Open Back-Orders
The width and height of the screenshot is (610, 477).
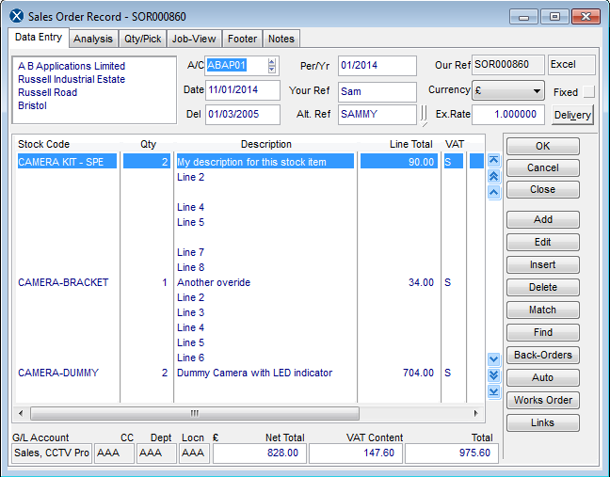[x=543, y=355]
